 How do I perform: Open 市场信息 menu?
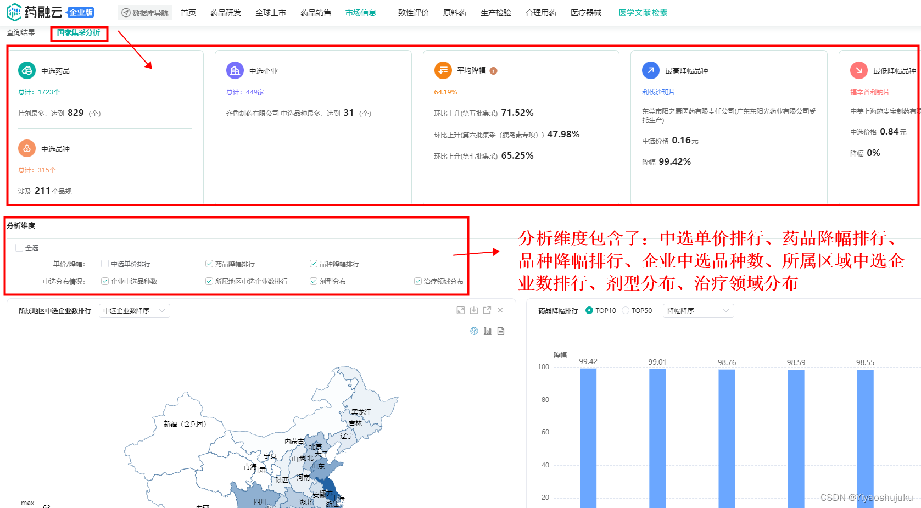click(x=361, y=13)
